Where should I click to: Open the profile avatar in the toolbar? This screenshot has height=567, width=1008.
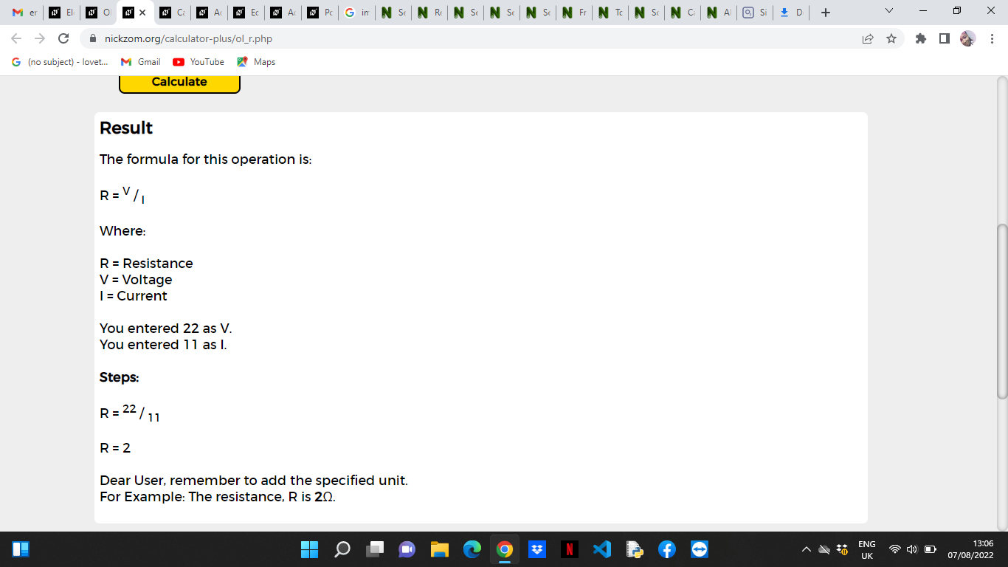[x=967, y=38]
